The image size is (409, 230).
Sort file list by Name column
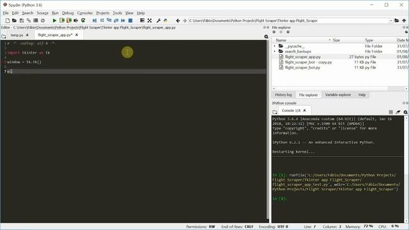click(x=281, y=40)
